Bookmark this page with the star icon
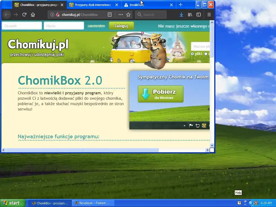This screenshot has width=276, height=207. click(x=128, y=15)
